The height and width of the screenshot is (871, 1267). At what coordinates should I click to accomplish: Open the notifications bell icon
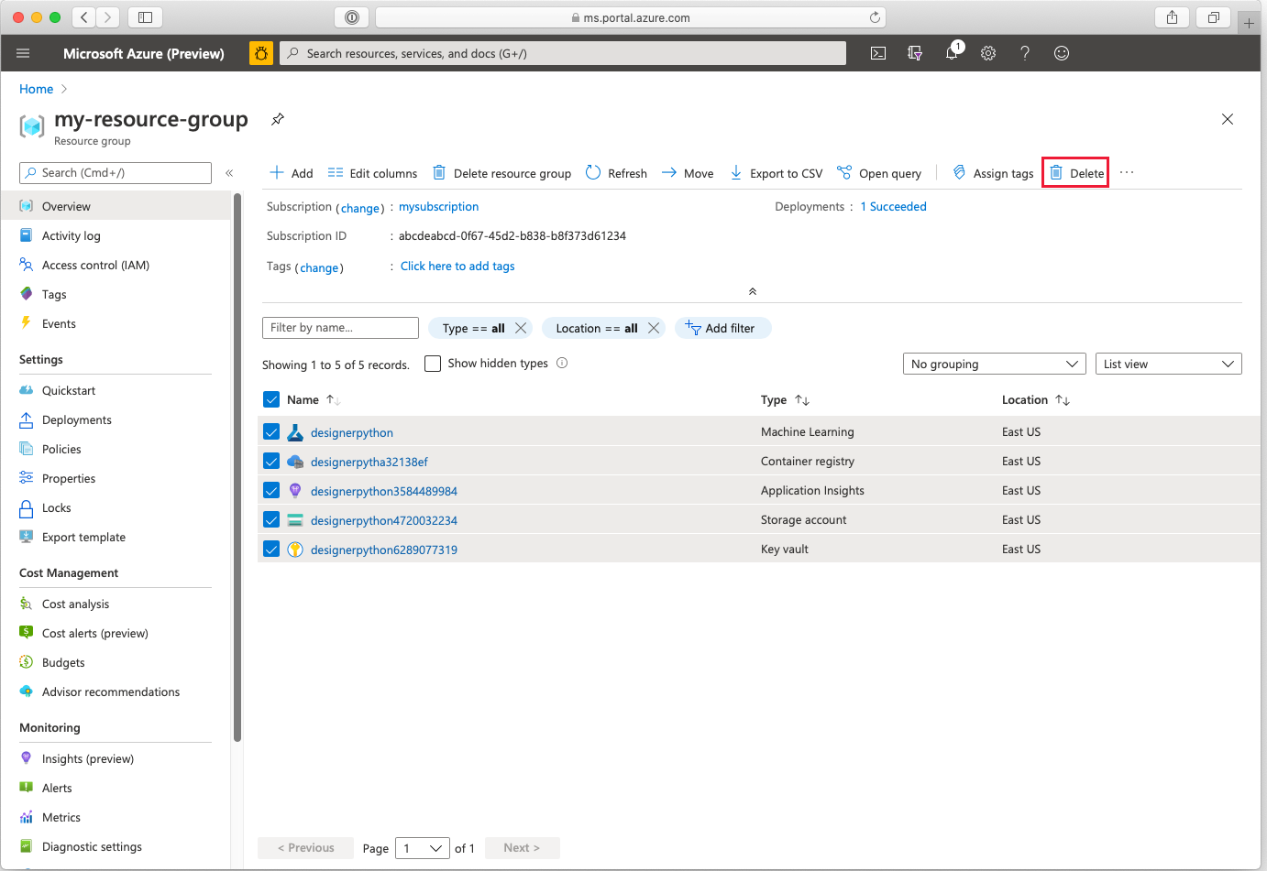click(952, 53)
